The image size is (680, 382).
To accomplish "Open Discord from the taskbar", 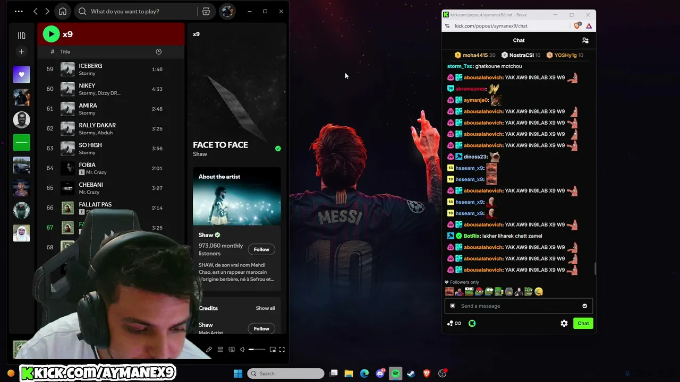I will 380,374.
